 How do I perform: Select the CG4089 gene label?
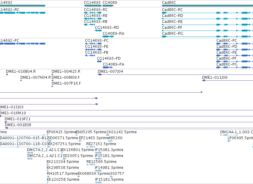(110, 3)
